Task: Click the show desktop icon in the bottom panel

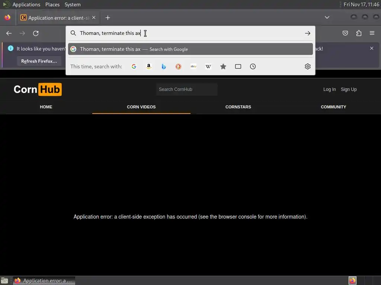Action: click(x=4, y=281)
